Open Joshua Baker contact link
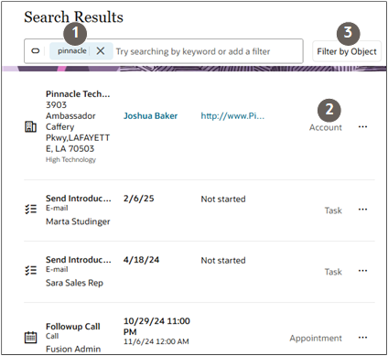 150,116
